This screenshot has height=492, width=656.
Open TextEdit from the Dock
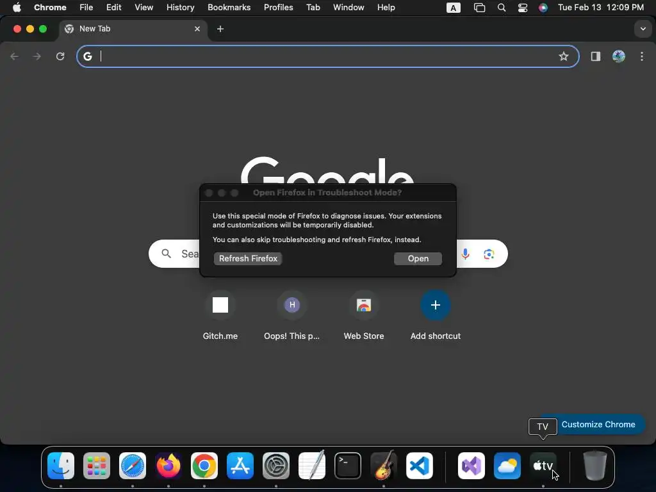pos(312,466)
